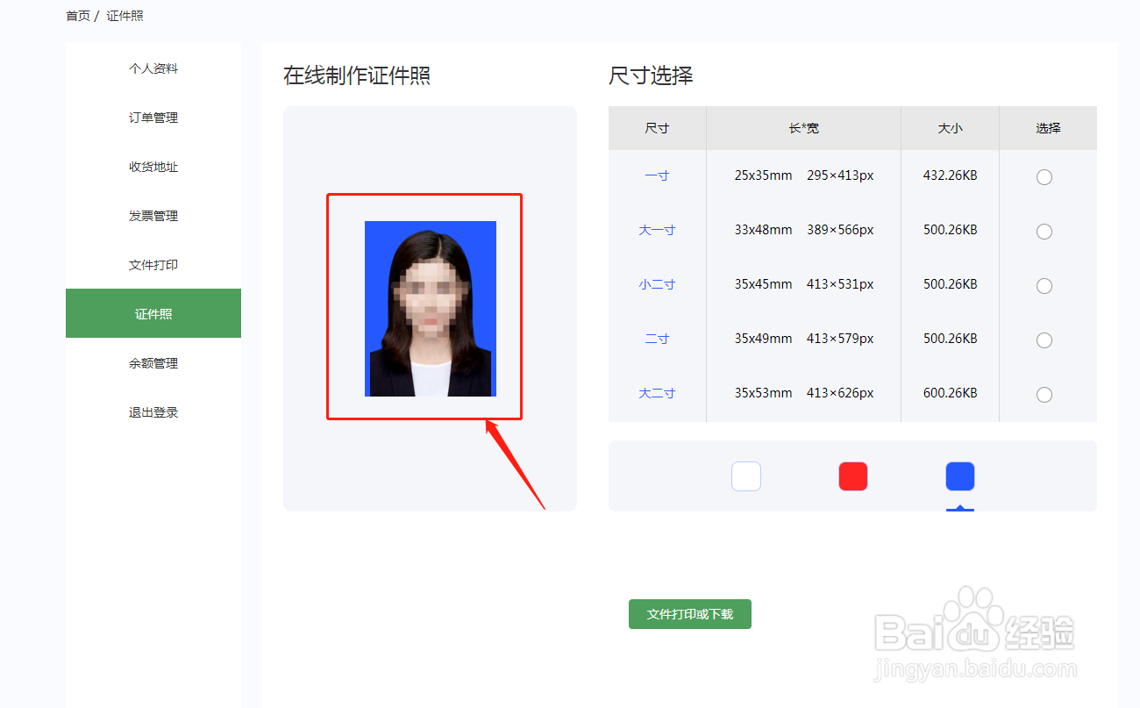Select the radio button for 大二寸
The height and width of the screenshot is (708, 1140).
tap(1044, 395)
